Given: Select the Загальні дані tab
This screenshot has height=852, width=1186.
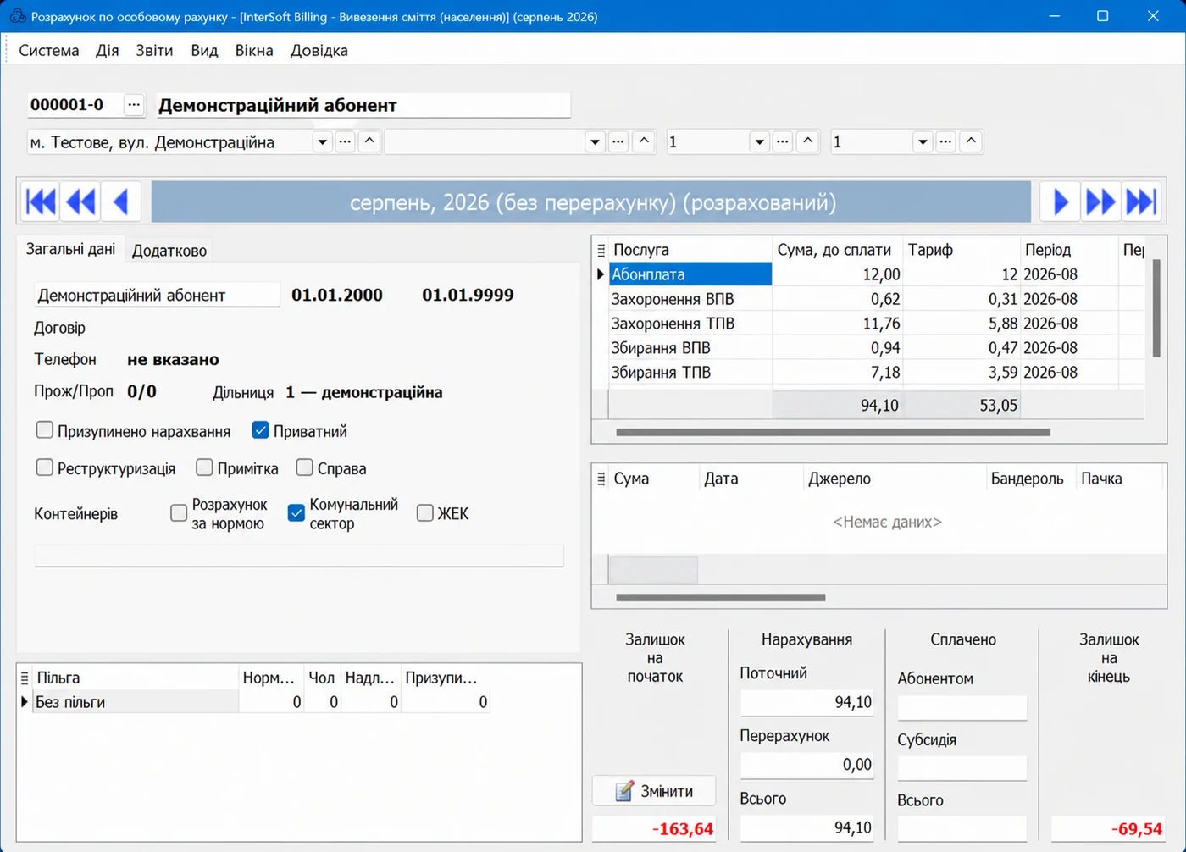Looking at the screenshot, I should [x=71, y=249].
